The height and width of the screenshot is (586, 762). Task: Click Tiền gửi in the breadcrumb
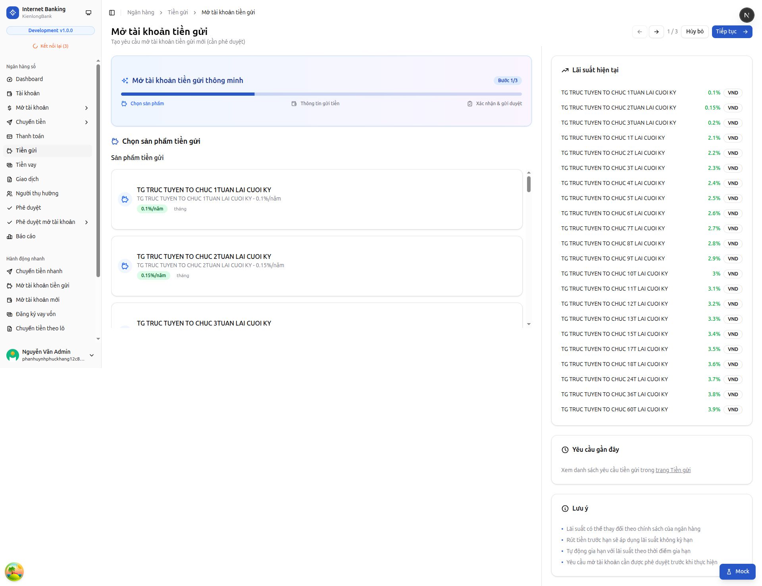click(x=178, y=12)
